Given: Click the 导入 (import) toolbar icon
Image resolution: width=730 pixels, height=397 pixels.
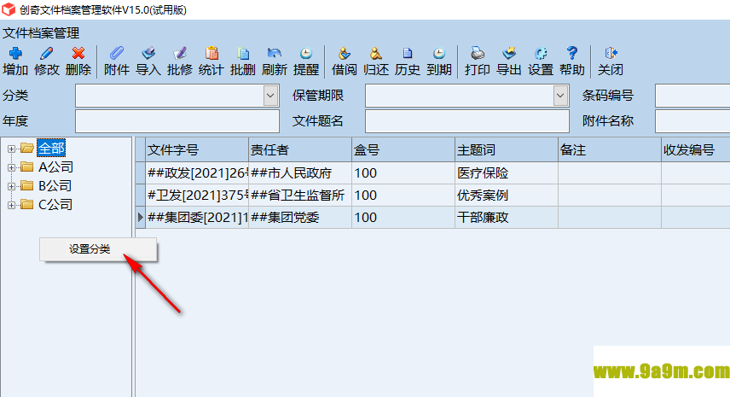Looking at the screenshot, I should coord(148,54).
